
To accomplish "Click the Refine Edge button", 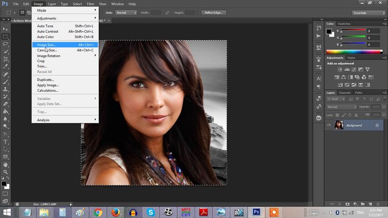I will pos(213,13).
